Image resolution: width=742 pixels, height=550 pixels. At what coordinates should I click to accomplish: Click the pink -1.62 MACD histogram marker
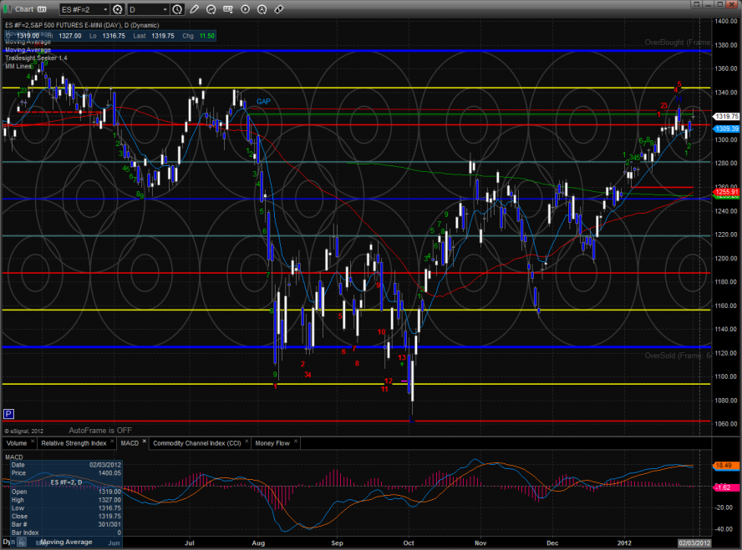pos(725,487)
